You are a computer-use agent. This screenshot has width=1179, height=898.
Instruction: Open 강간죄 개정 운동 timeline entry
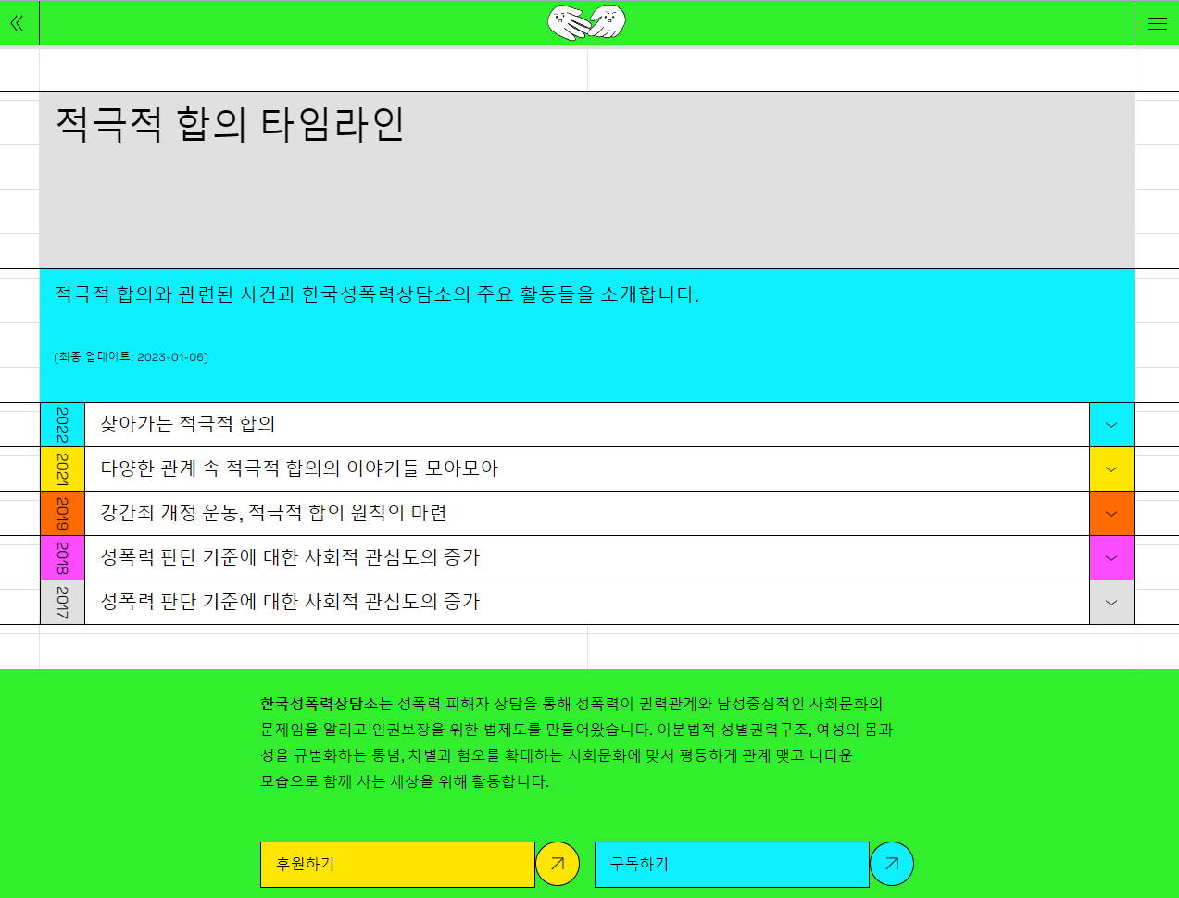[273, 513]
